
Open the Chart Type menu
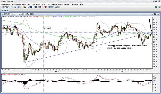coord(26,4)
